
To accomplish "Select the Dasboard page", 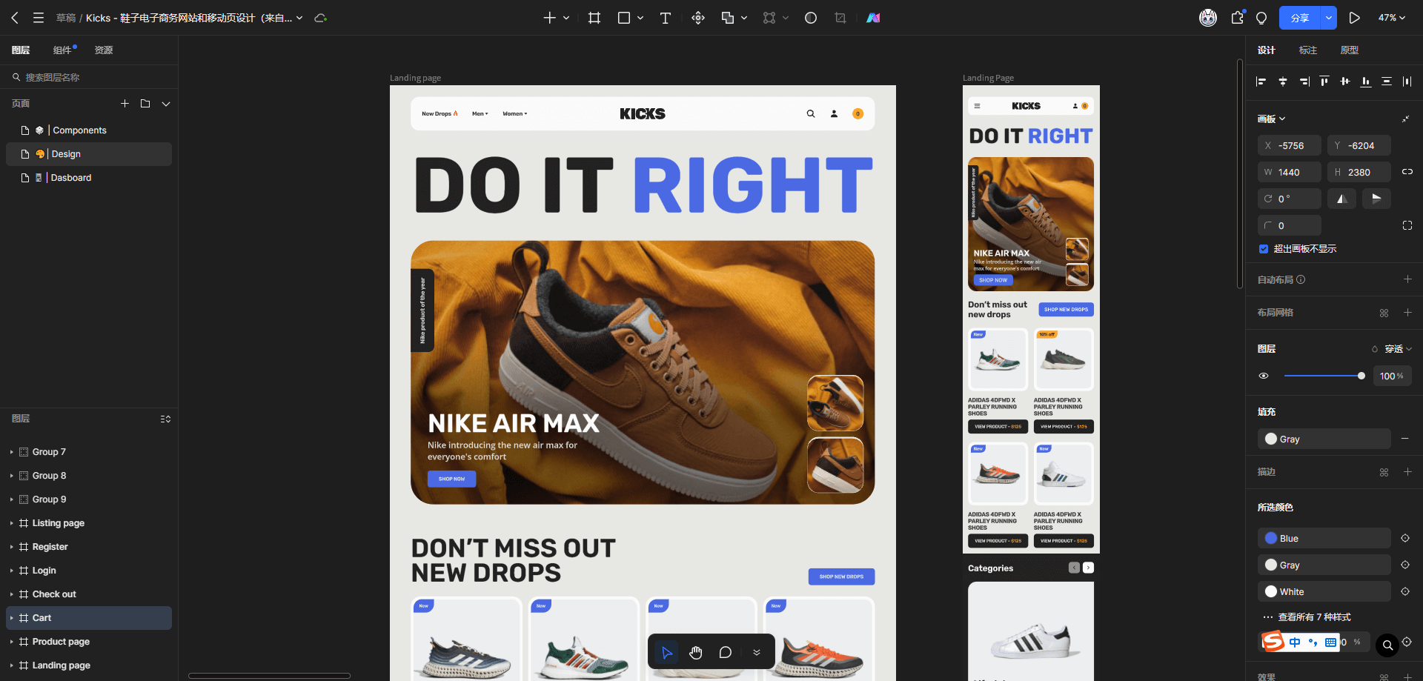I will click(x=89, y=178).
